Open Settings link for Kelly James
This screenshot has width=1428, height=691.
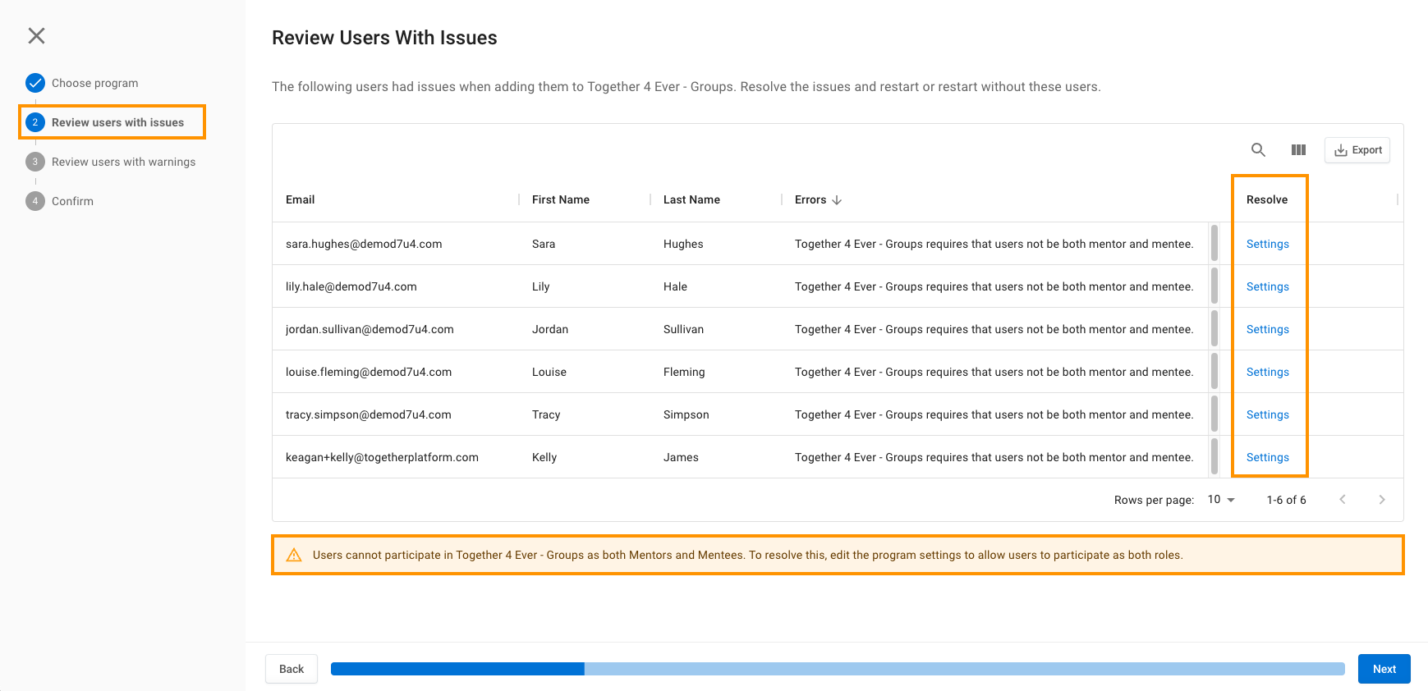[1267, 457]
